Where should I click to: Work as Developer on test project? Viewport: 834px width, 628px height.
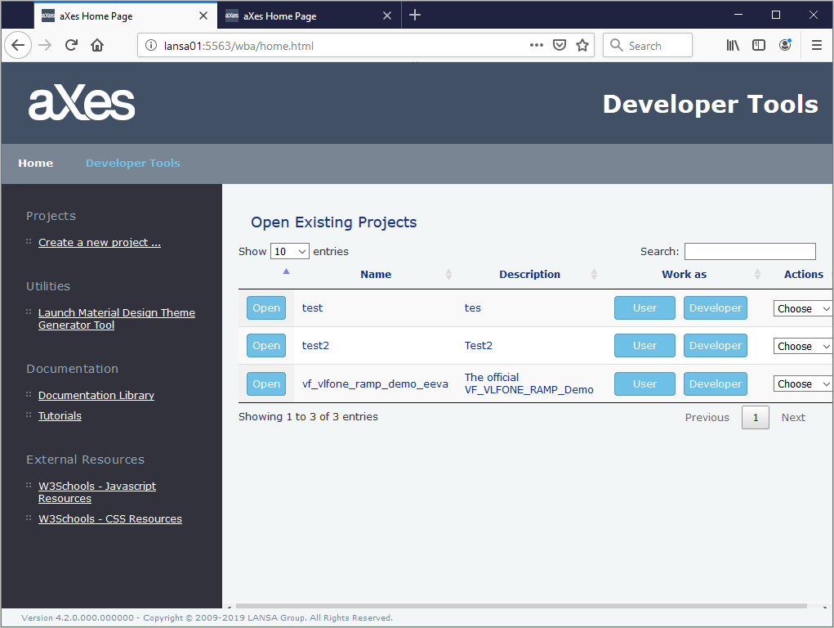coord(715,308)
